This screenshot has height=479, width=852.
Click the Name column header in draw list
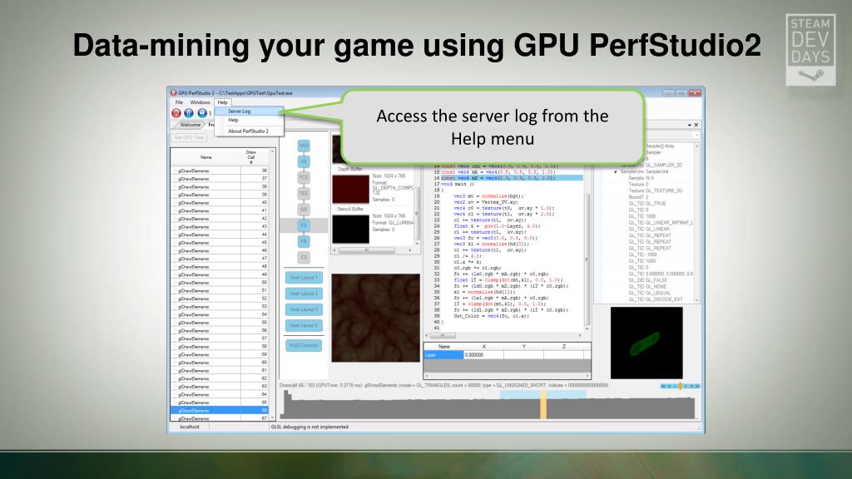tap(206, 157)
